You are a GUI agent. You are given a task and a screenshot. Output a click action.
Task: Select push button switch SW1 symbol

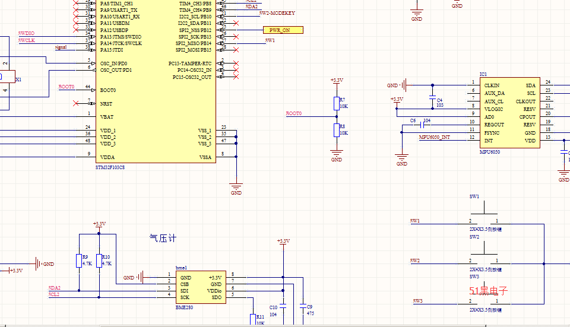pyautogui.click(x=484, y=214)
